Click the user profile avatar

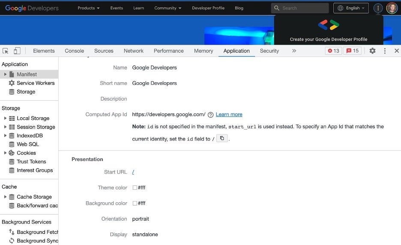click(x=392, y=8)
